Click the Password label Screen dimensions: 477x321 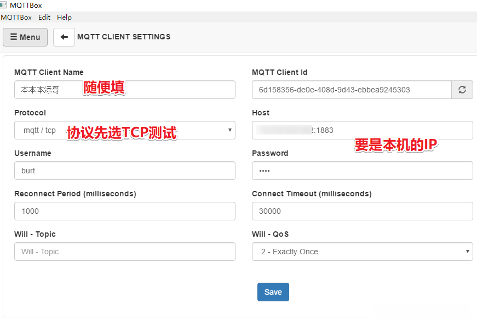(270, 153)
